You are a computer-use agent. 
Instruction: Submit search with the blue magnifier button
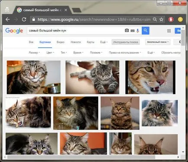pos(146,30)
